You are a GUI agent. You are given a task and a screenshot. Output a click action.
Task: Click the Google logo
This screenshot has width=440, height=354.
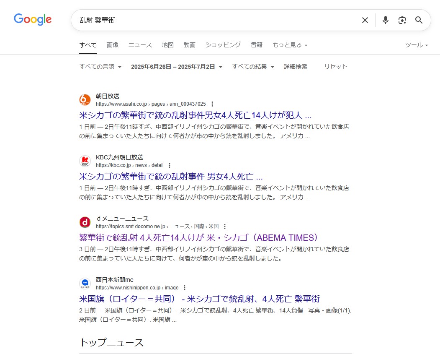pyautogui.click(x=33, y=19)
